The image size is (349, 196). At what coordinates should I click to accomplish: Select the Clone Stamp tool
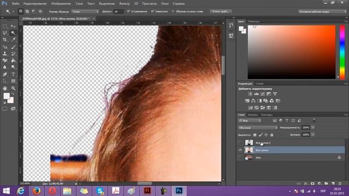pos(5,53)
